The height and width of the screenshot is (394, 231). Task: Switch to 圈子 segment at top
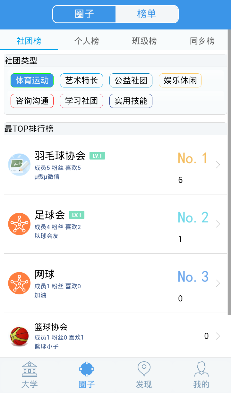coord(84,14)
